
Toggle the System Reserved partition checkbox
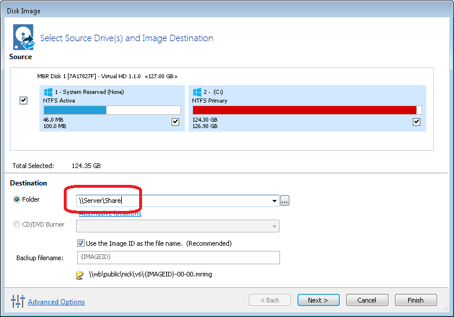(x=175, y=122)
